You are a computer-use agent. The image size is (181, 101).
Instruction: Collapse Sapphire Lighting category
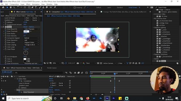coord(153,27)
